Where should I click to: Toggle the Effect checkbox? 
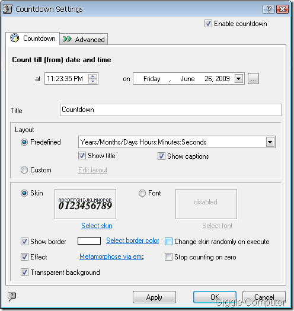24,257
